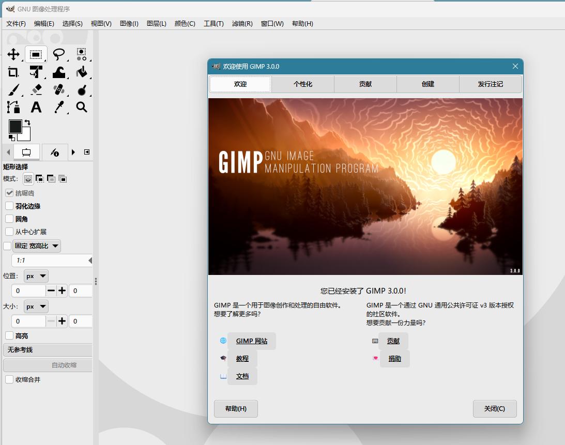
Task: Select the Heal tool
Action: click(x=59, y=89)
